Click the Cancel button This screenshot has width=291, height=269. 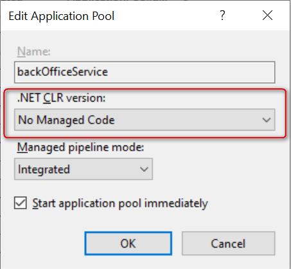pyautogui.click(x=228, y=243)
